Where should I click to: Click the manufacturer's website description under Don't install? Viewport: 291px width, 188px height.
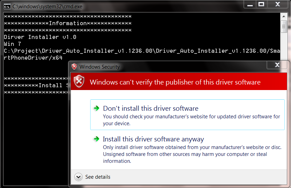[191, 120]
